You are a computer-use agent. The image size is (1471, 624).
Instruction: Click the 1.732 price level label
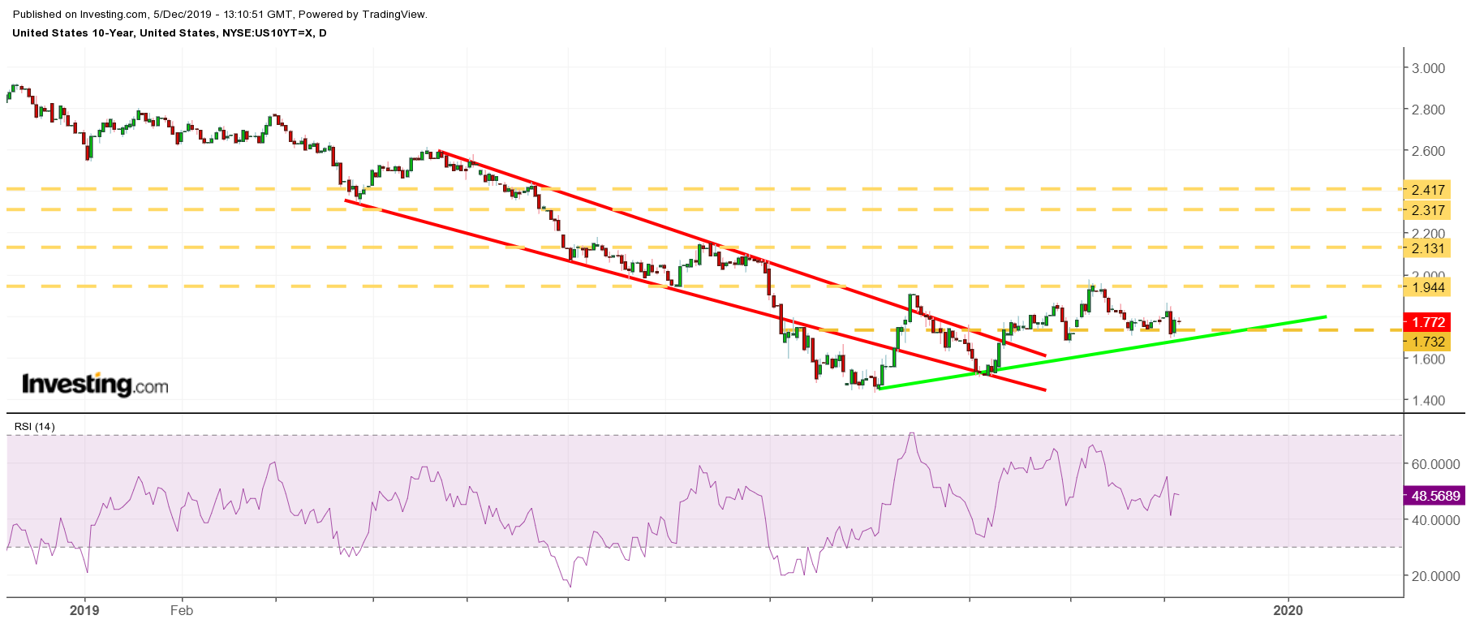(1427, 342)
